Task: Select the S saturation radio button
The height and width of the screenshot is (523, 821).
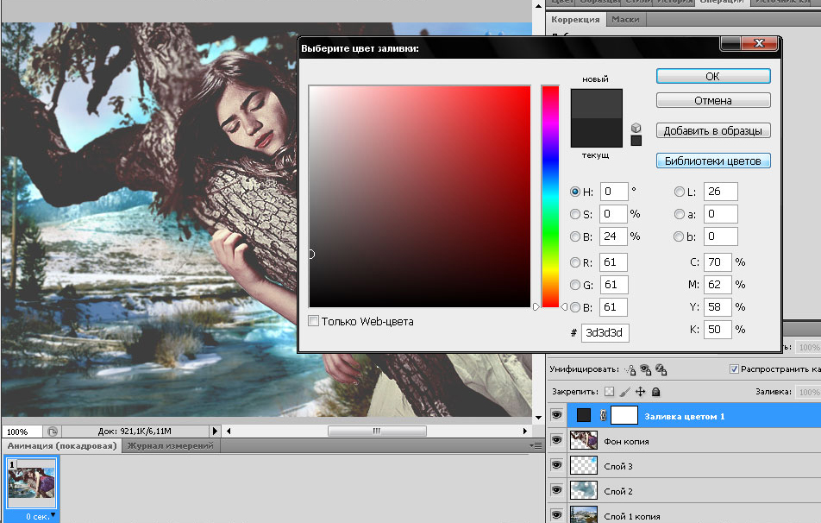Action: tap(575, 214)
